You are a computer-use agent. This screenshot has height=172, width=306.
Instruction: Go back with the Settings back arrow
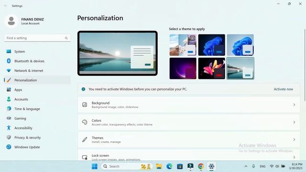(6, 6)
